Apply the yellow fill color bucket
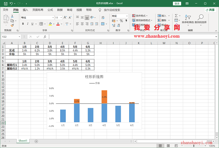Image resolution: width=219 pixels, height=148 pixels. (x=50, y=24)
